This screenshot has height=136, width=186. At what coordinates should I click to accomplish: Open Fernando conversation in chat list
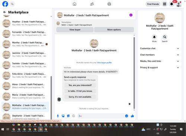pyautogui.click(x=25, y=33)
